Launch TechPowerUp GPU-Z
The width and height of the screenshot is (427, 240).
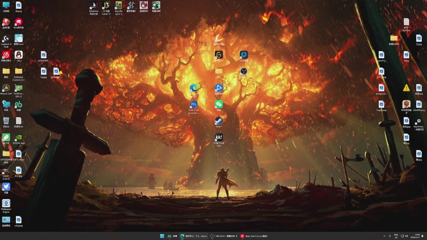pyautogui.click(x=19, y=91)
